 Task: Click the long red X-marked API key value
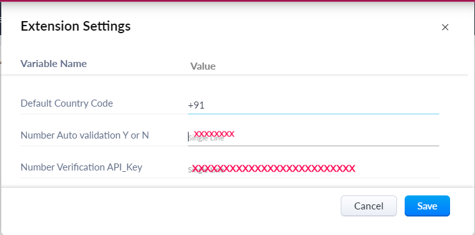[x=274, y=168]
